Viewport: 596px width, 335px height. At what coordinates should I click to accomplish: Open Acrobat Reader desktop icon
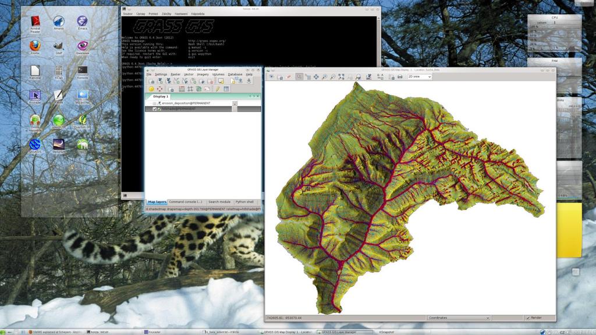coord(35,23)
